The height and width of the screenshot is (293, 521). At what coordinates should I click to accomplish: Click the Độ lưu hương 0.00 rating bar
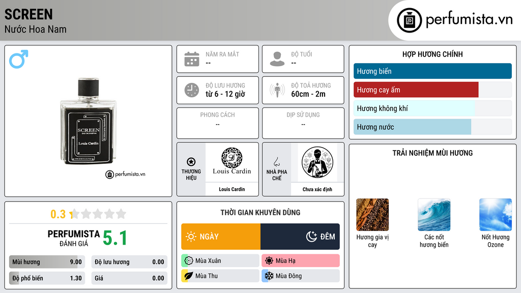point(129,262)
